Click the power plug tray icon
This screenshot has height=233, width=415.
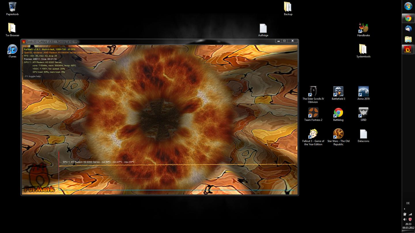[x=405, y=214]
